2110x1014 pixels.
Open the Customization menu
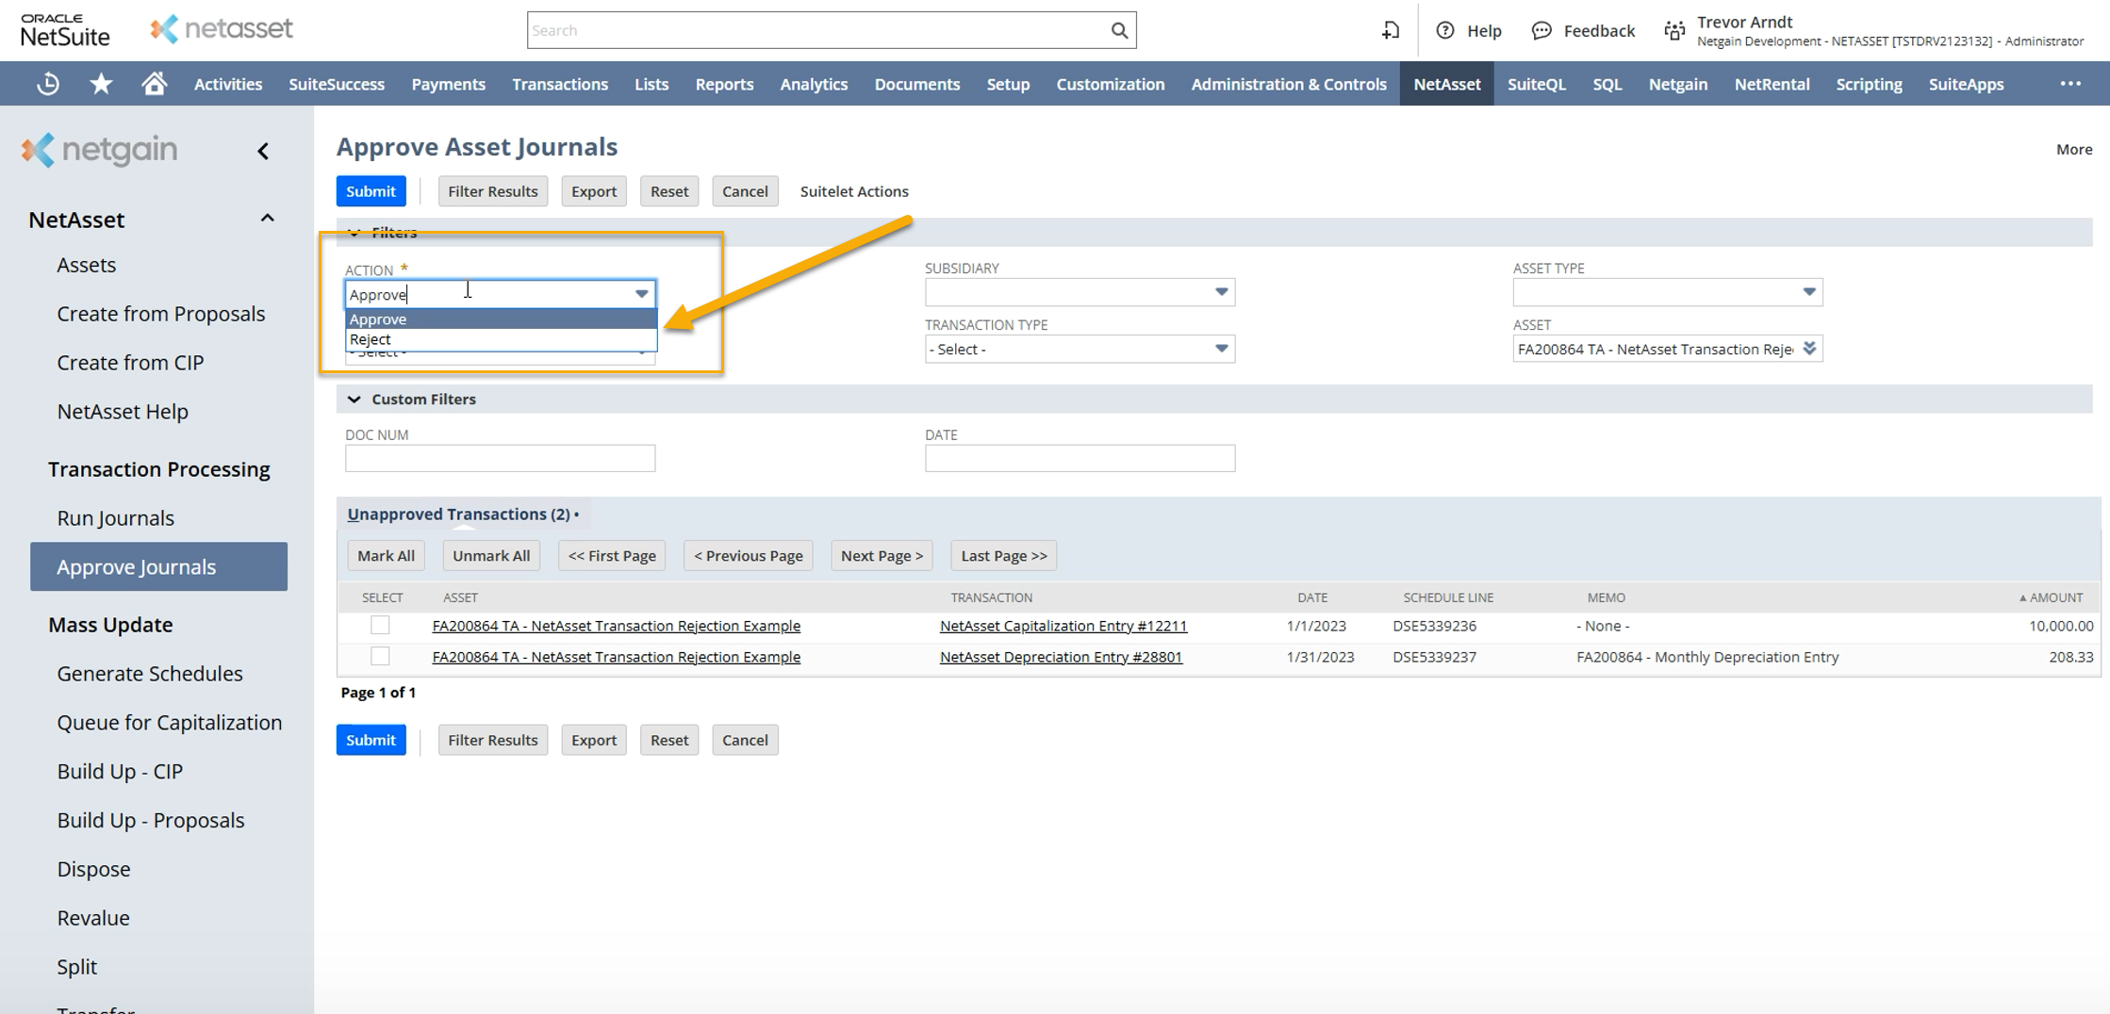(x=1110, y=84)
